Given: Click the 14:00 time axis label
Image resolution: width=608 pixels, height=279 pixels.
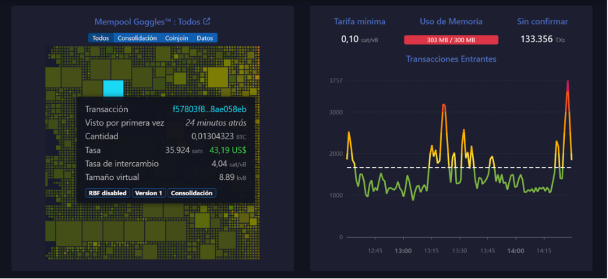Looking at the screenshot, I should pos(515,251).
